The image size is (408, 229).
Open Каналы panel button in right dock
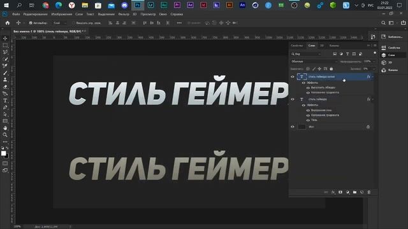pos(391,70)
